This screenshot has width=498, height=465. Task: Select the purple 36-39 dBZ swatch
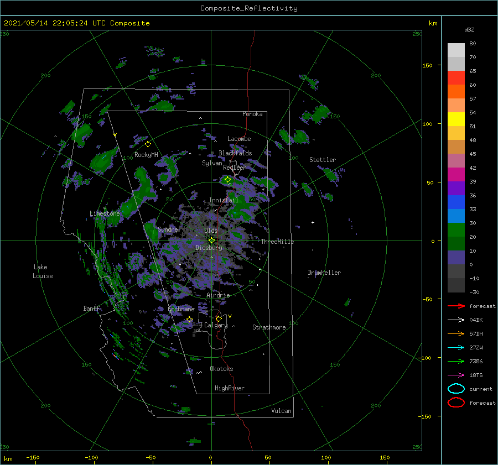[456, 189]
